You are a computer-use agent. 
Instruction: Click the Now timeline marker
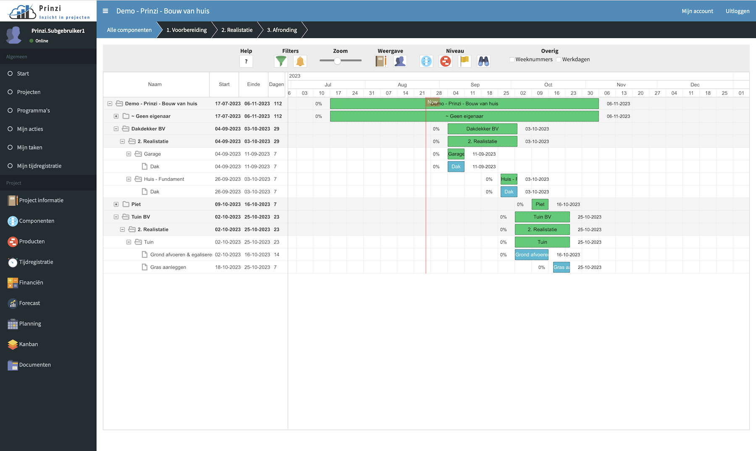click(x=432, y=102)
